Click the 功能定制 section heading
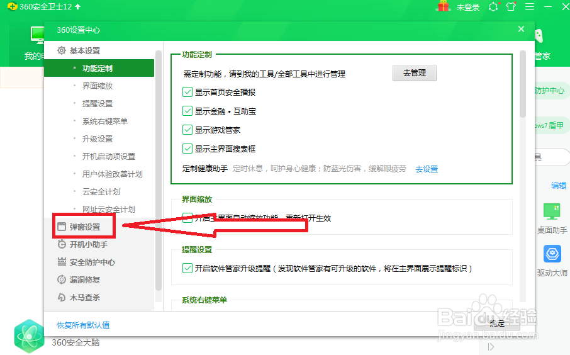570x355 pixels. [197, 55]
